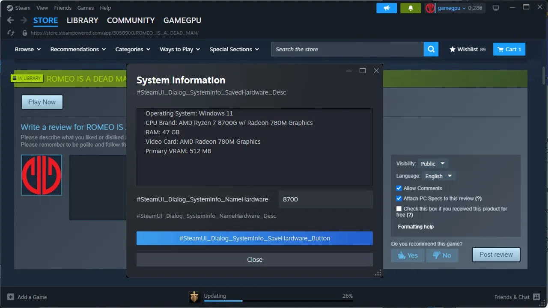Uncheck Allow Comments checkbox
548x308 pixels.
(399, 188)
